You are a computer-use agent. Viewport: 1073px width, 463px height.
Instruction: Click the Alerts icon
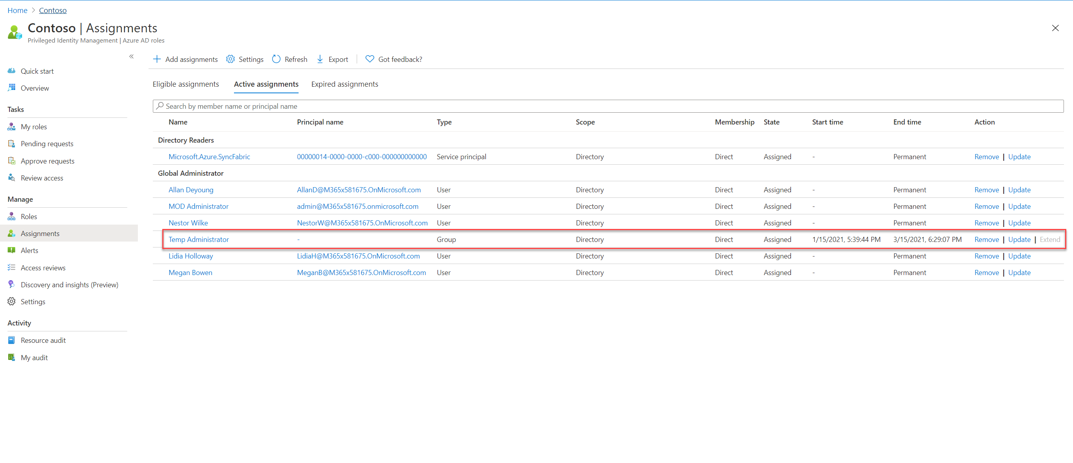(x=12, y=250)
